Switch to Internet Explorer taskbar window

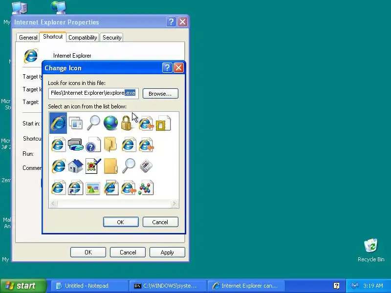(x=246, y=286)
